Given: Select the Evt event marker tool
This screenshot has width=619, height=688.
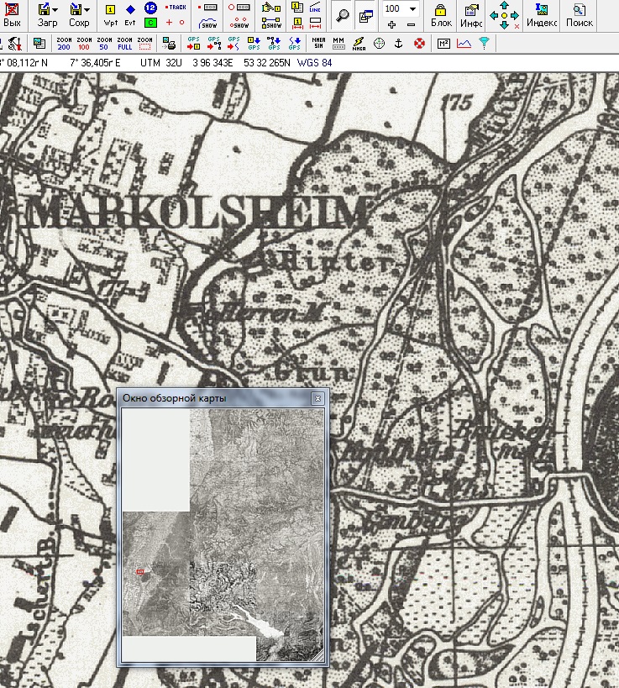Looking at the screenshot, I should pyautogui.click(x=130, y=14).
